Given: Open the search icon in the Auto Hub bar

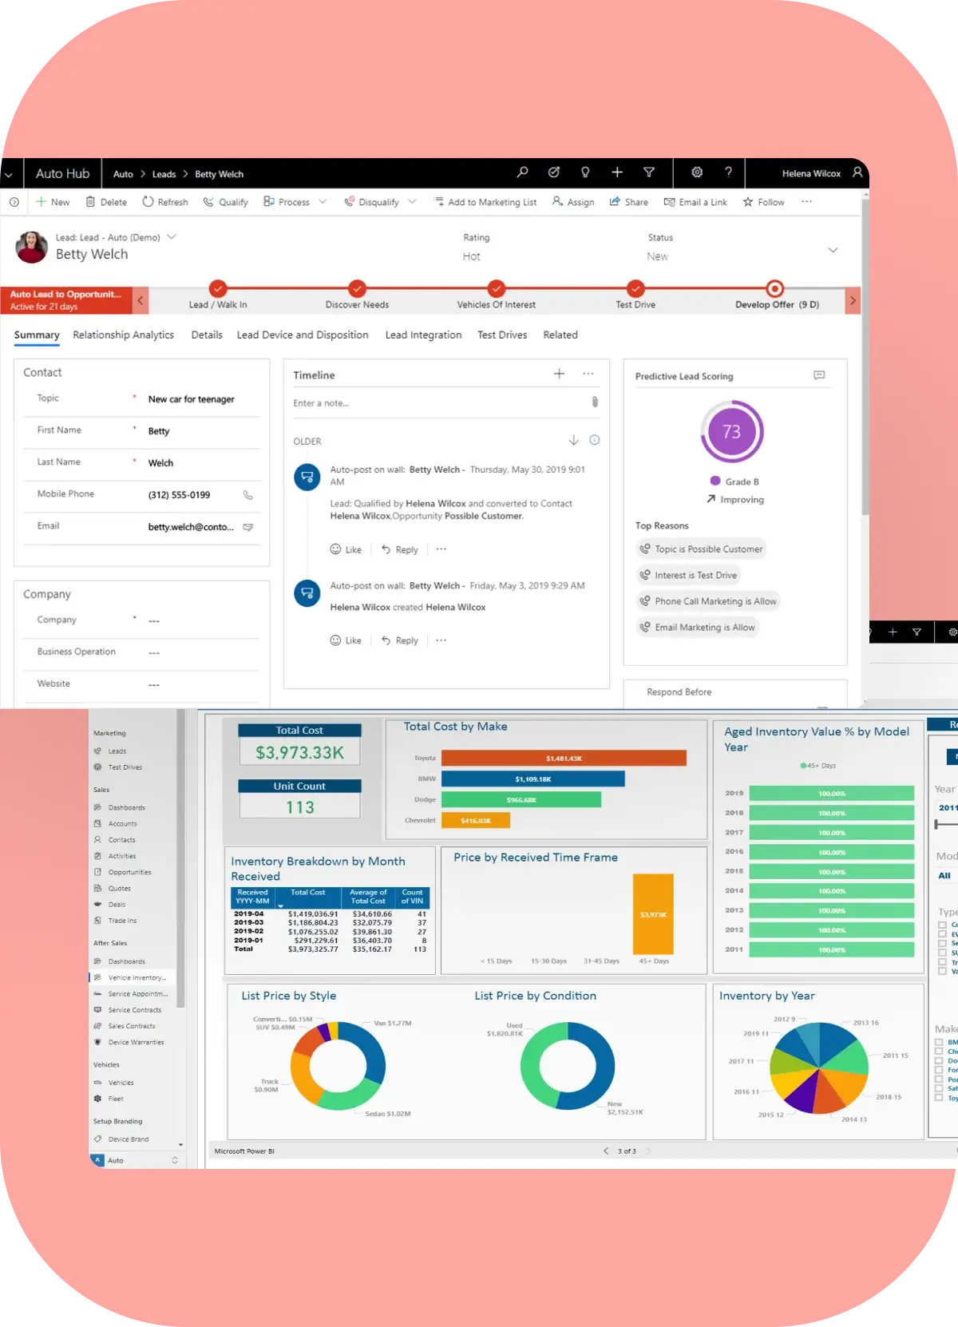Looking at the screenshot, I should pos(522,172).
